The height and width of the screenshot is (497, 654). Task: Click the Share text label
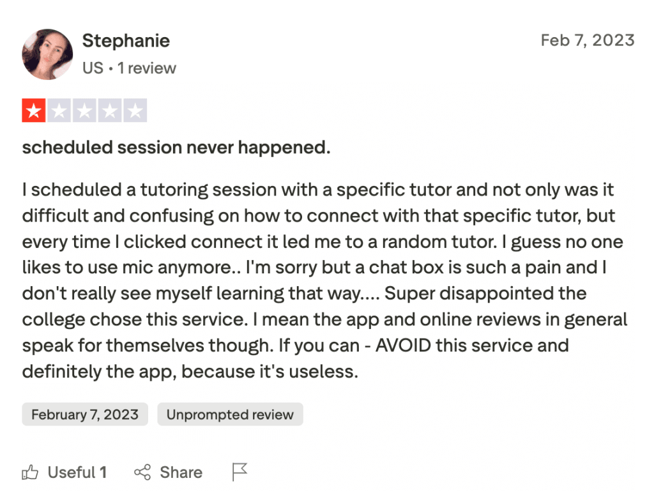pos(181,472)
